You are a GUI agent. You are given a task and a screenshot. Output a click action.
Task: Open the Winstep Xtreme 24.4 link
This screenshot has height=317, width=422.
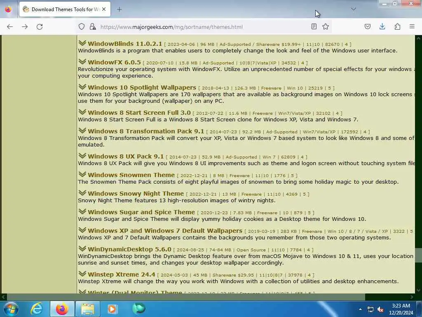click(122, 274)
